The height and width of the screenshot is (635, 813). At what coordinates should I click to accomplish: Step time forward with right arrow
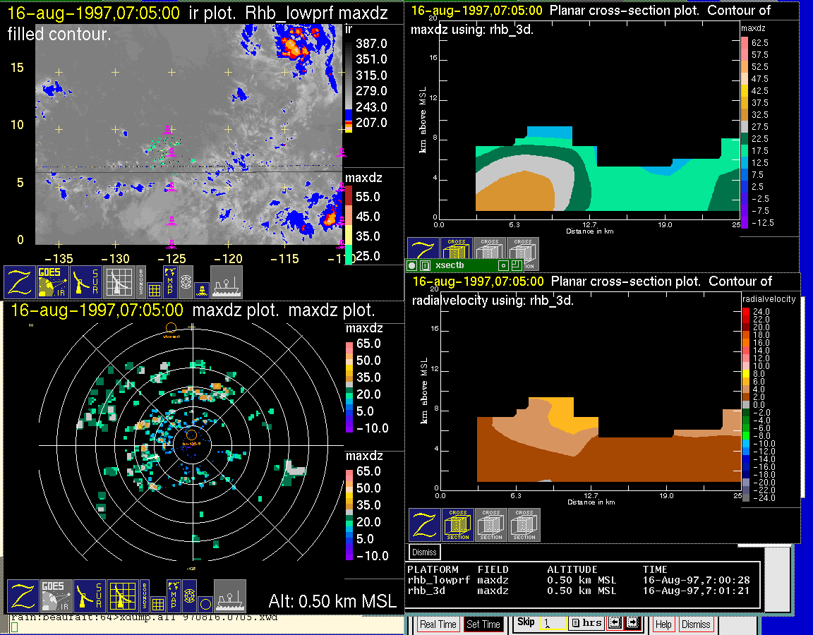[x=632, y=624]
